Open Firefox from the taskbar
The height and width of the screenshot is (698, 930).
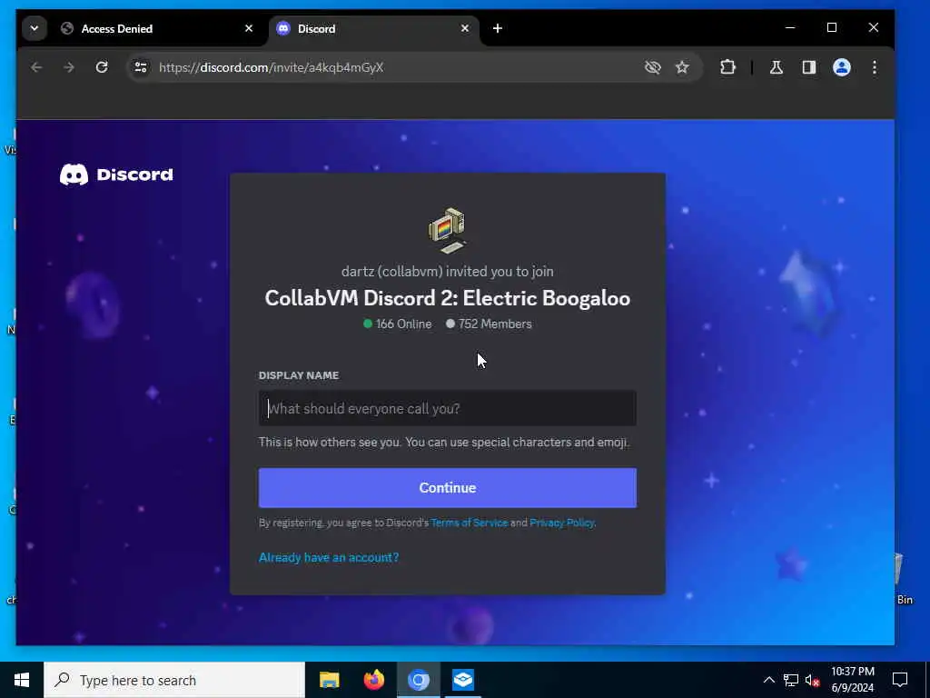point(373,680)
